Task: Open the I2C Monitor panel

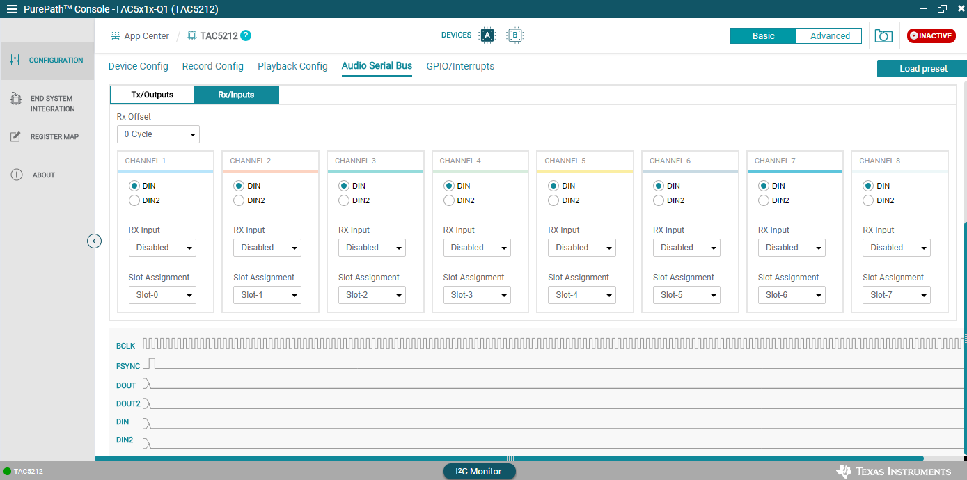Action: pyautogui.click(x=479, y=472)
